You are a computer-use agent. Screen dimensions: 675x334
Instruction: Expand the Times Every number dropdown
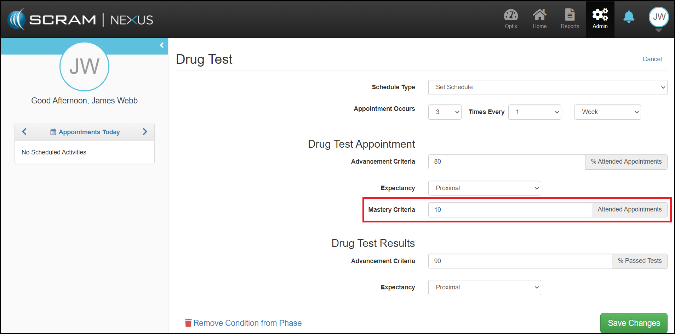[x=534, y=112]
